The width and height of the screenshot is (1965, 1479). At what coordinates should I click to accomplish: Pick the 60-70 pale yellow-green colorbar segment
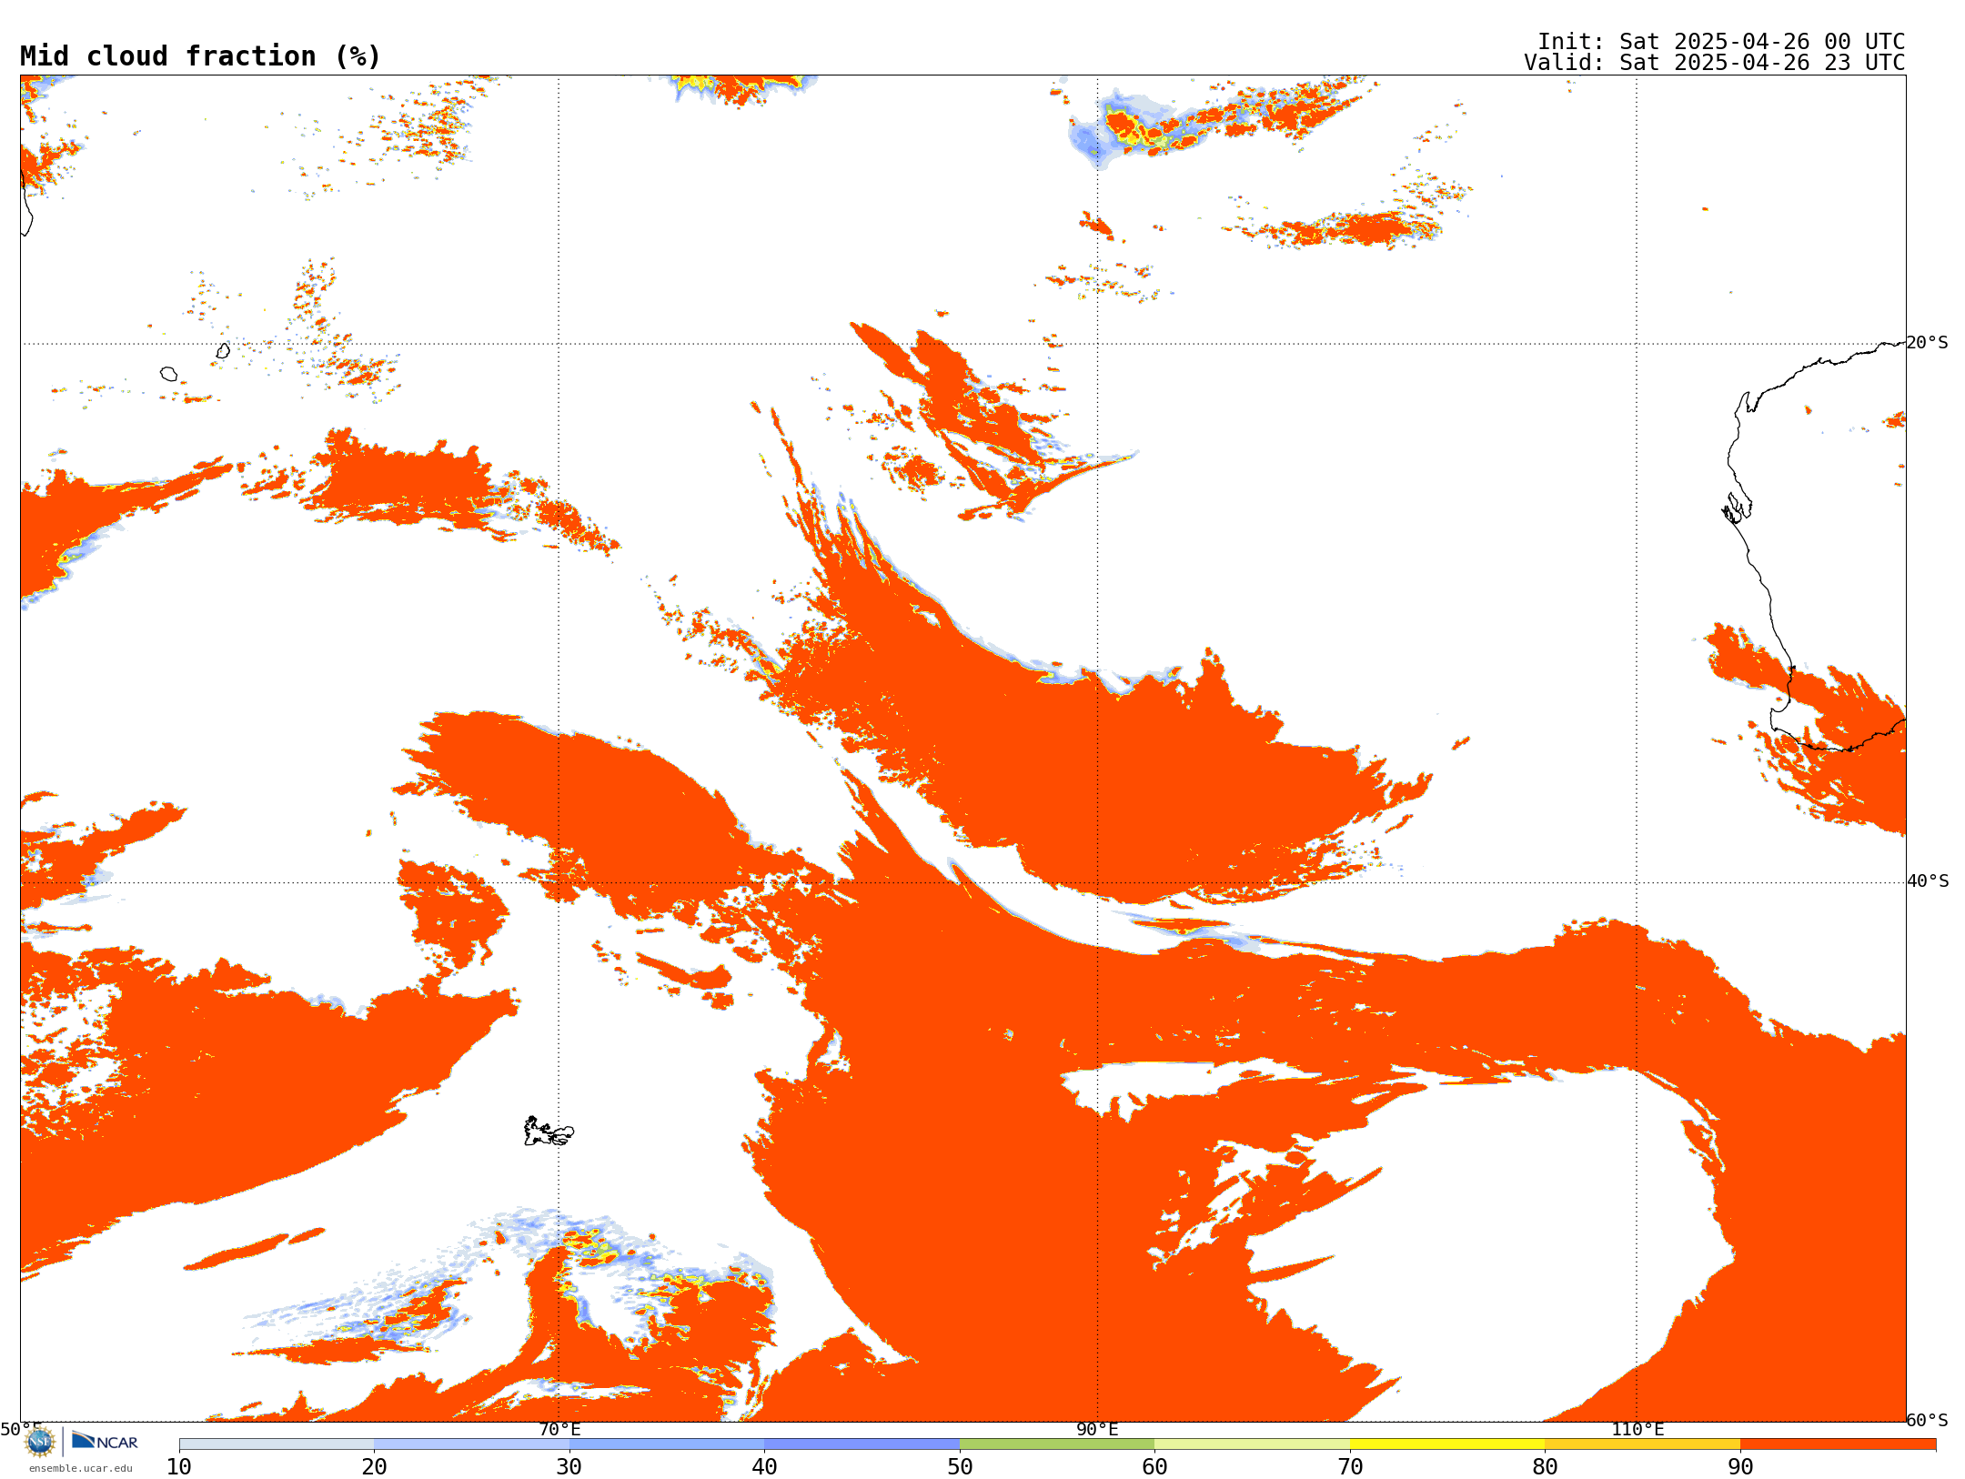coord(1252,1444)
